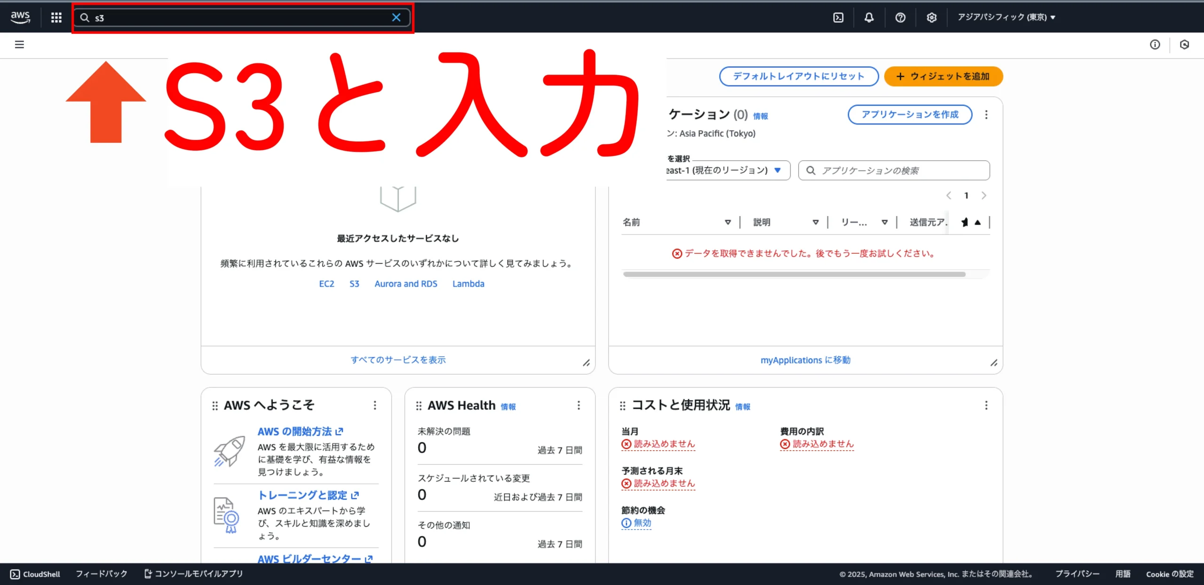Sort by the 名前 column arrow
1204x585 pixels.
[x=728, y=222]
